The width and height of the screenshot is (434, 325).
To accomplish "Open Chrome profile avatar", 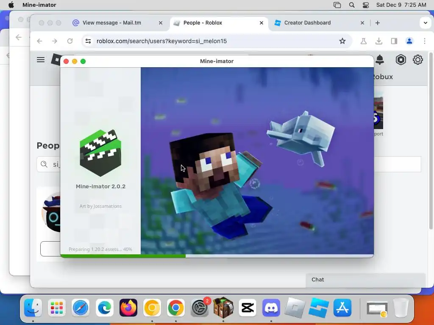I will tap(409, 41).
